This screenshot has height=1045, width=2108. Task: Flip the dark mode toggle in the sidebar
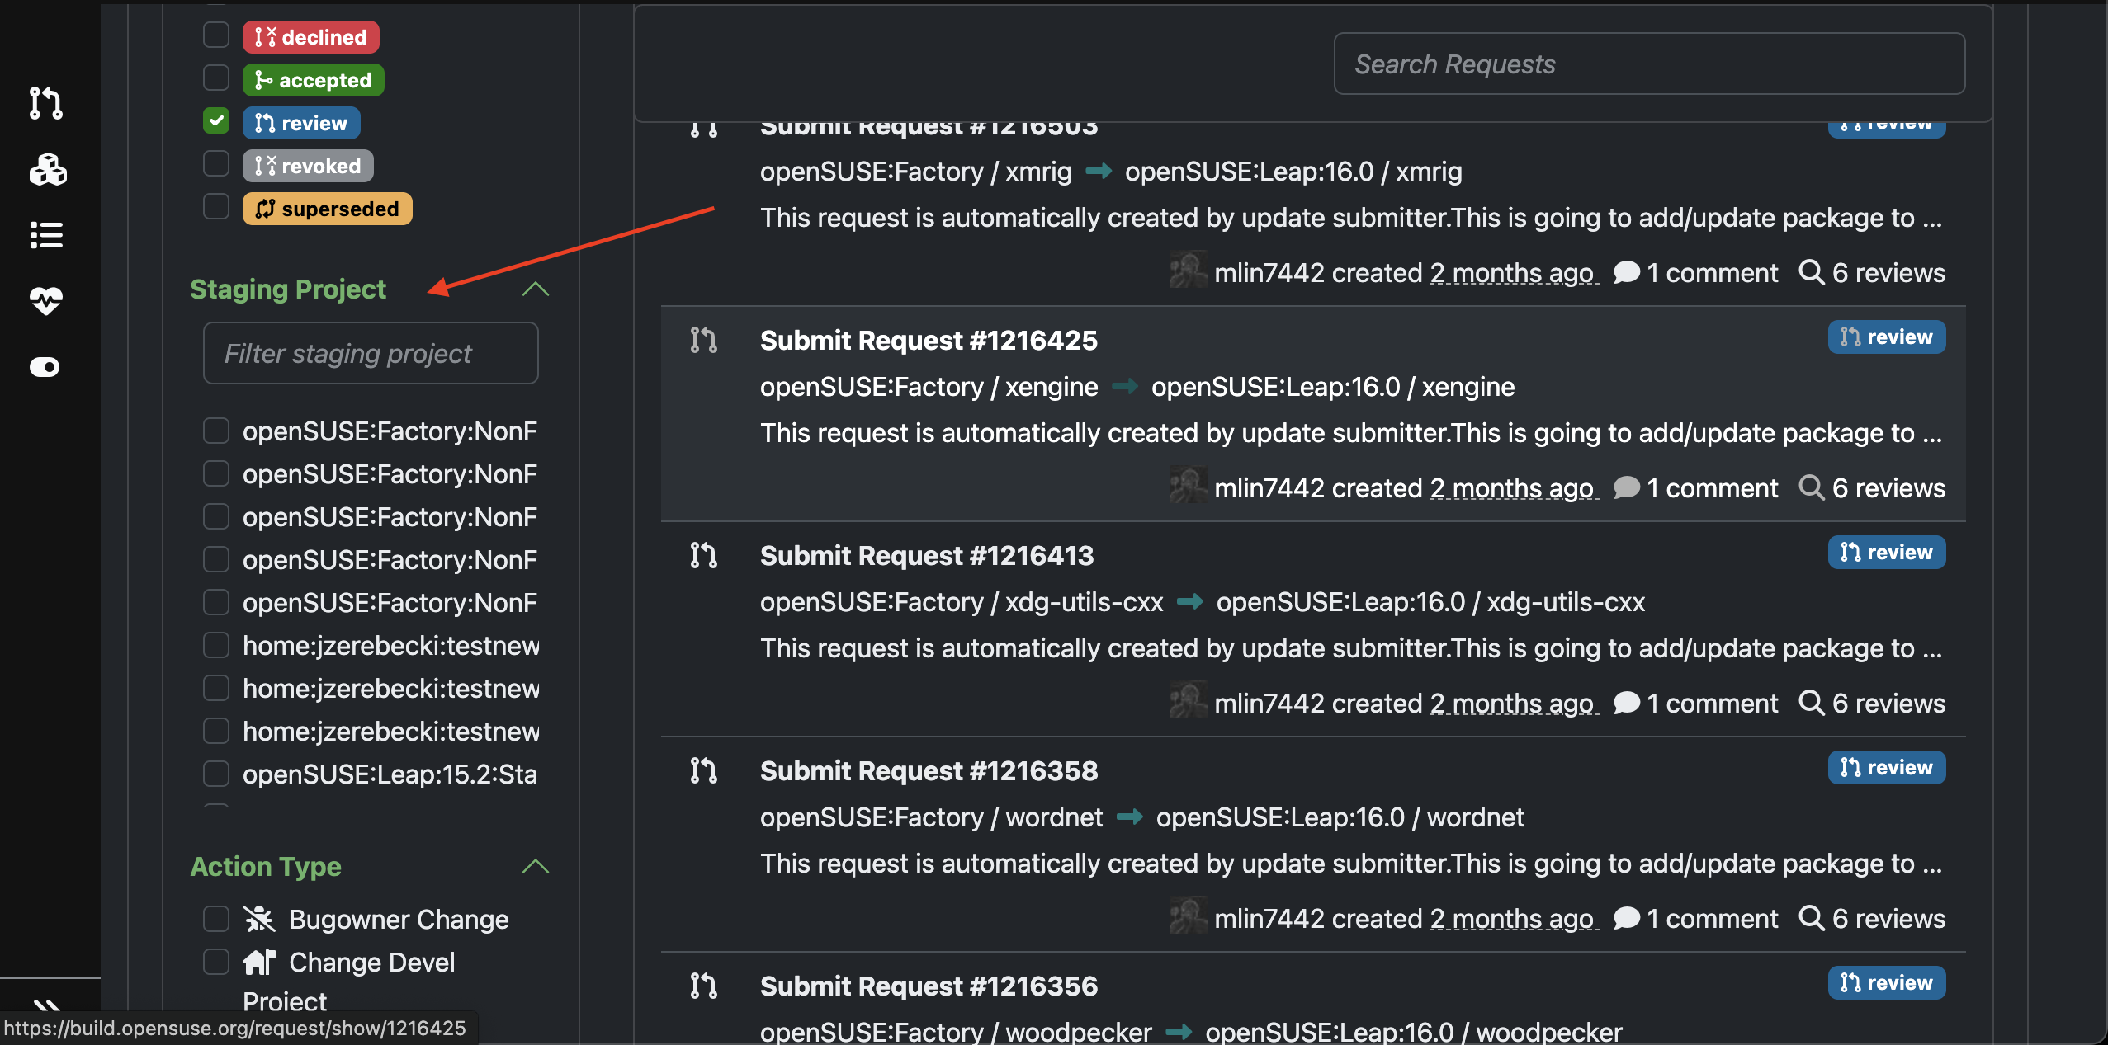pos(45,368)
